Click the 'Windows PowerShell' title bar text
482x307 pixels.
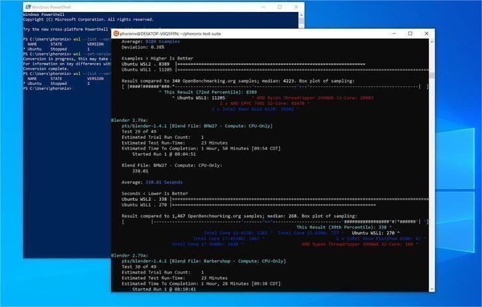coord(51,7)
